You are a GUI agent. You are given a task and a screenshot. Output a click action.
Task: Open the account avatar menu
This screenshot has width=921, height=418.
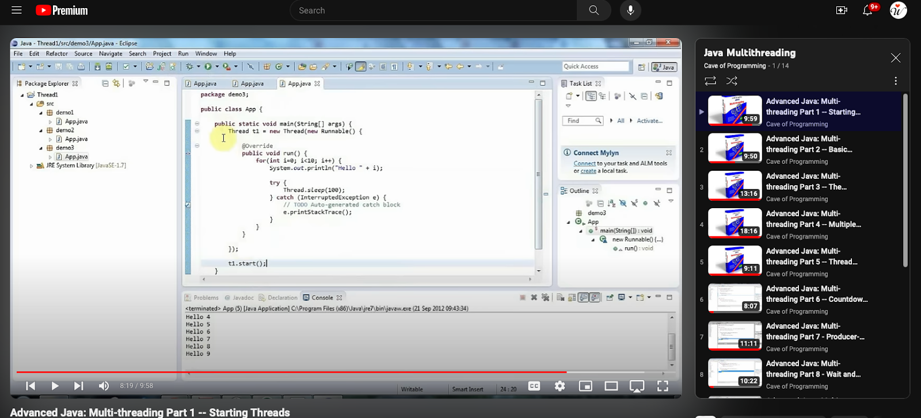point(898,10)
